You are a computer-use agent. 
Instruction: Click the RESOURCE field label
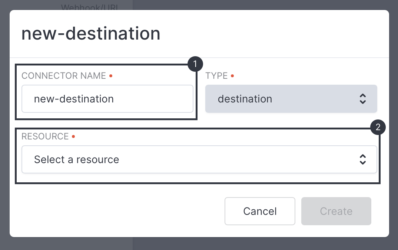[45, 136]
